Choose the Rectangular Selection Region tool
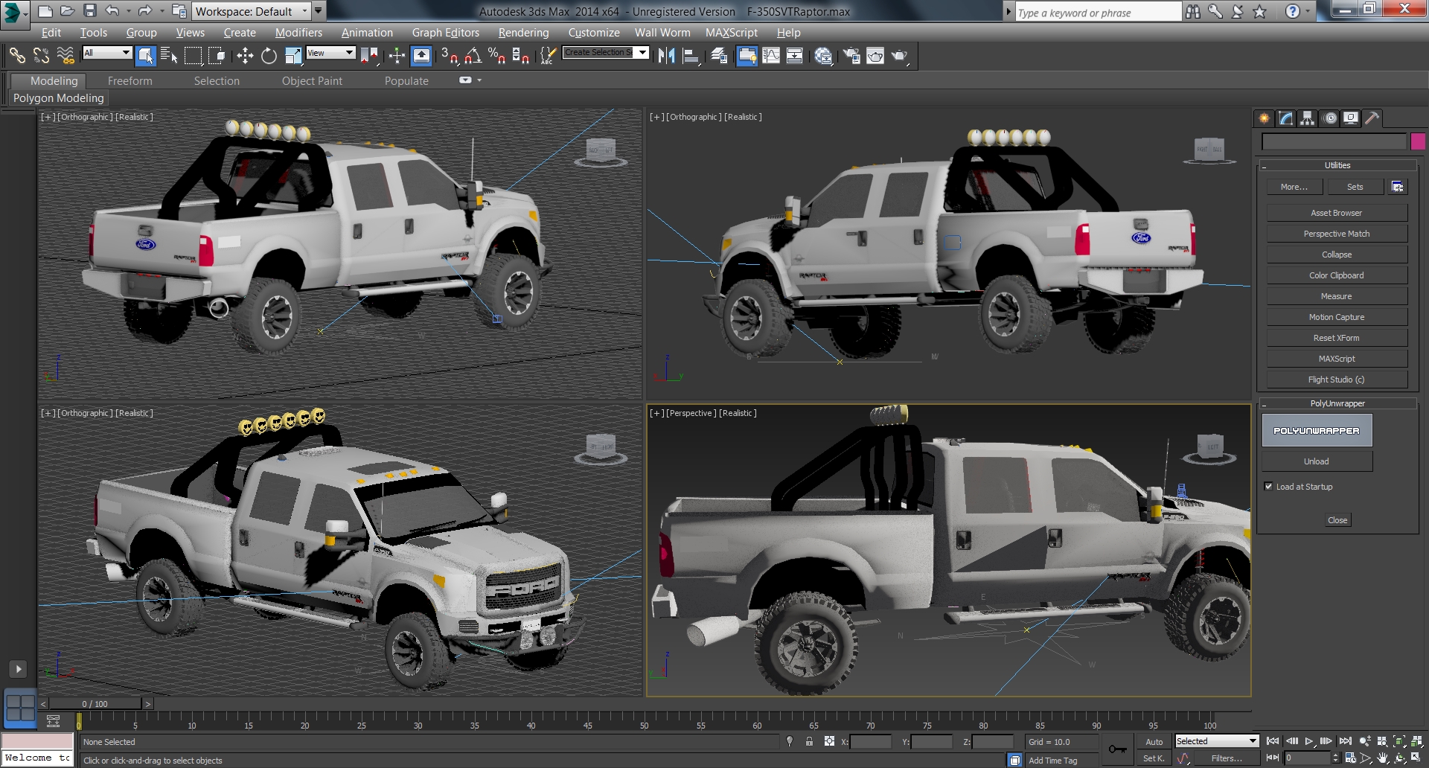1429x768 pixels. click(x=193, y=55)
